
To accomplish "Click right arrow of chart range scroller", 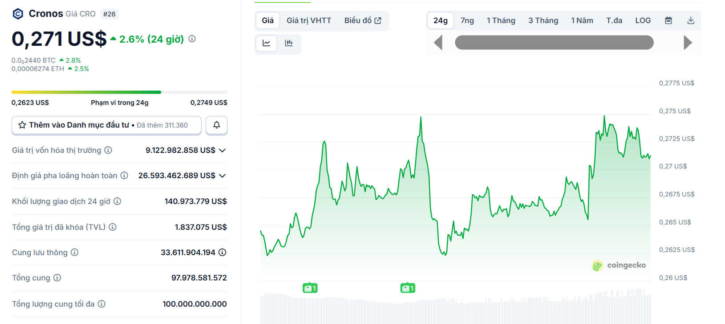I will coord(688,43).
